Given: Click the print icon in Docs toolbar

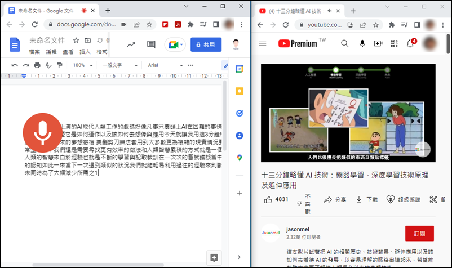Looking at the screenshot, I should tap(37, 65).
